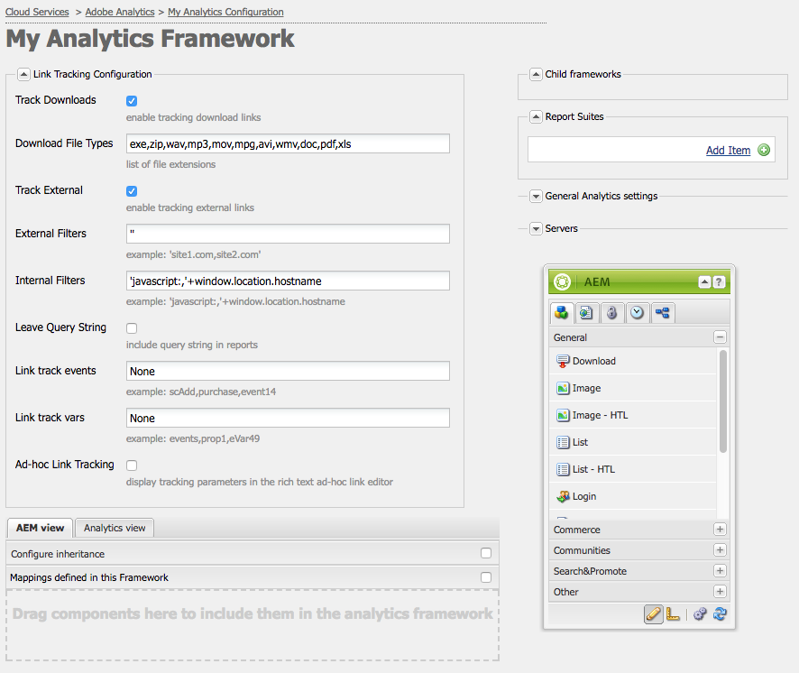Expand the Communities component group

(x=720, y=550)
